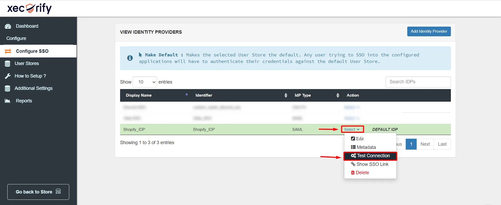The height and width of the screenshot is (205, 501).
Task: Click the Reports chart icon
Action: [x=8, y=101]
